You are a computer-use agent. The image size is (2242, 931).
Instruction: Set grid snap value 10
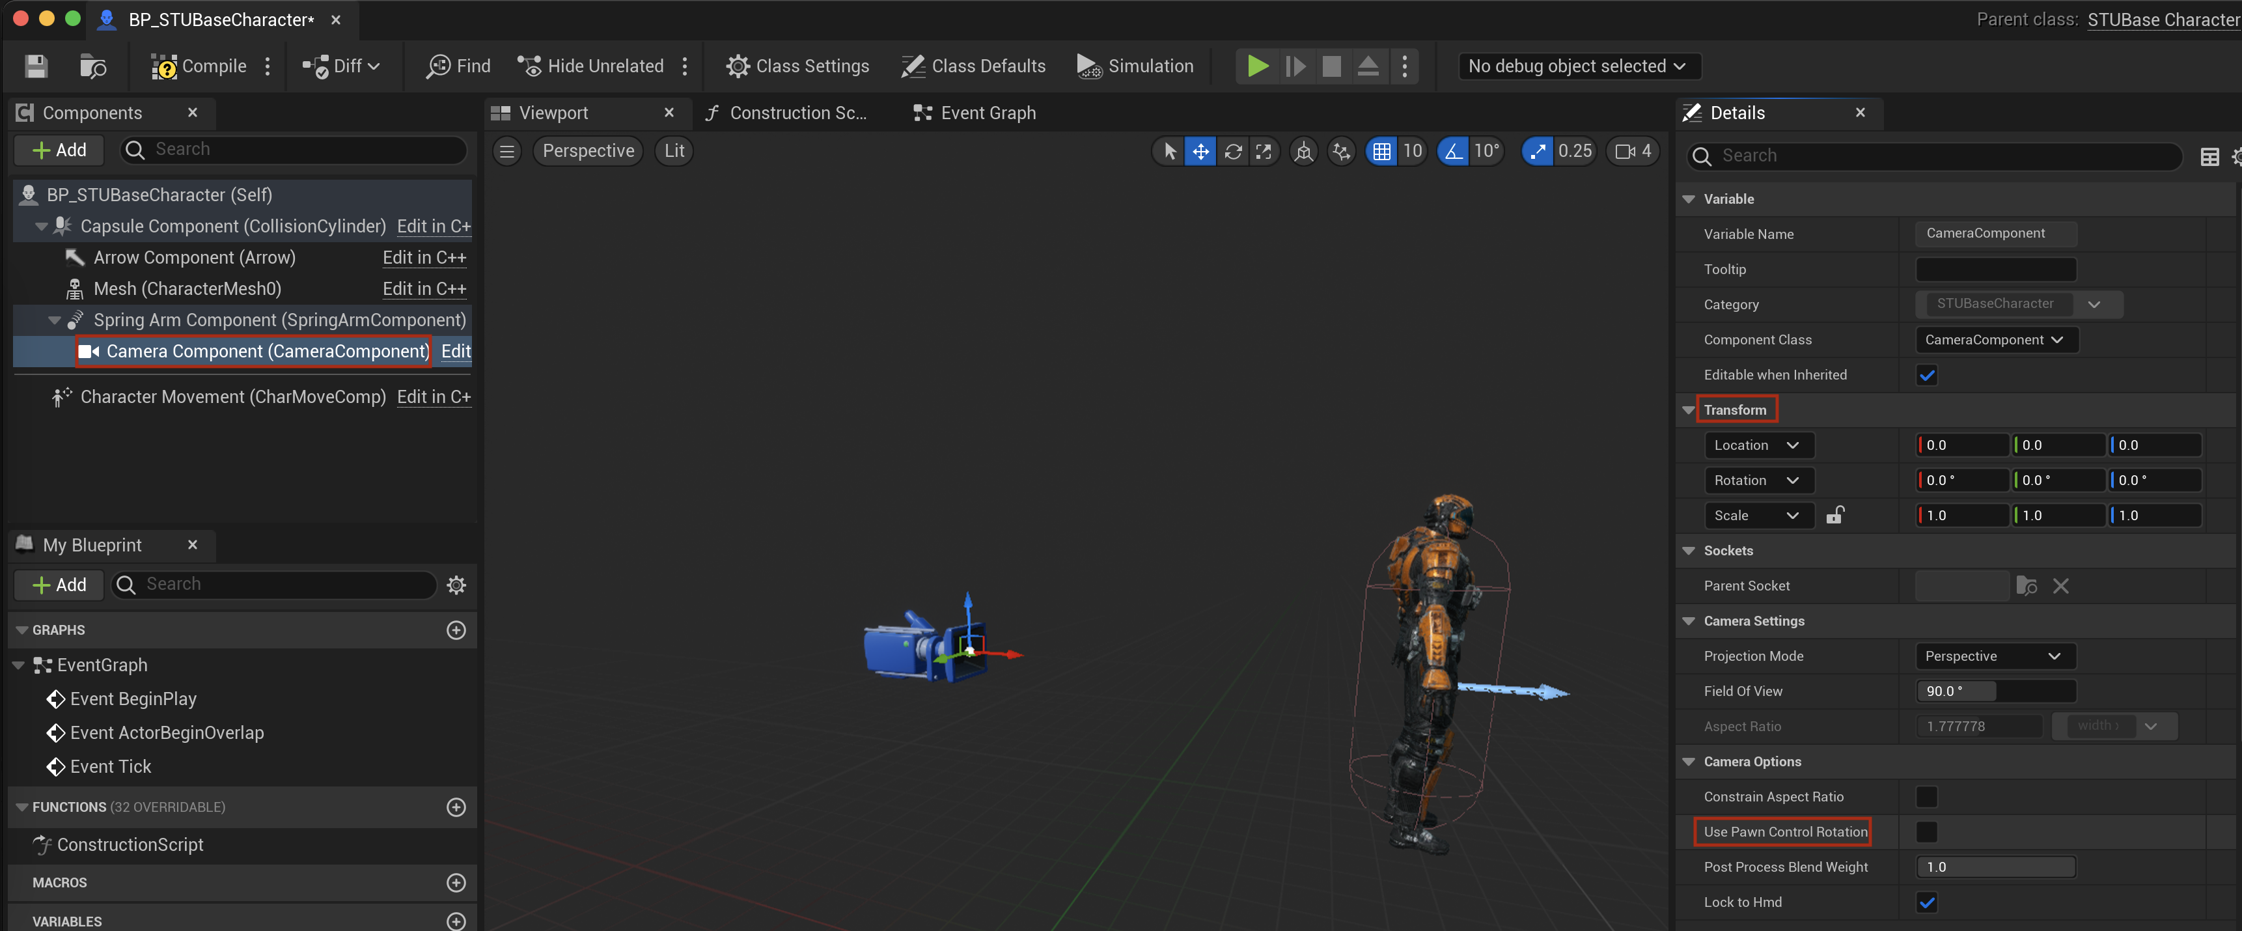pos(1412,152)
